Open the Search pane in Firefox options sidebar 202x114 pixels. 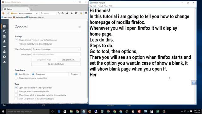[4, 31]
